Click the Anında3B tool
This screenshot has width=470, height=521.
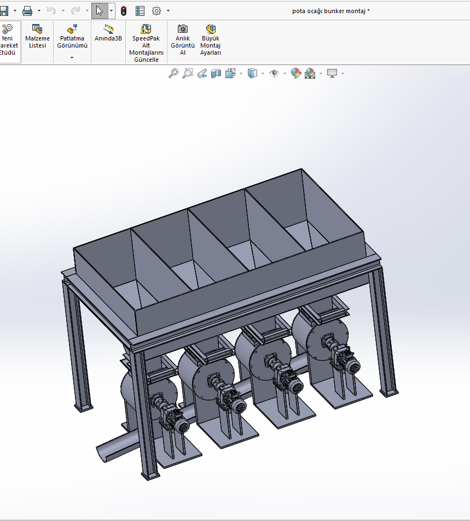[108, 33]
